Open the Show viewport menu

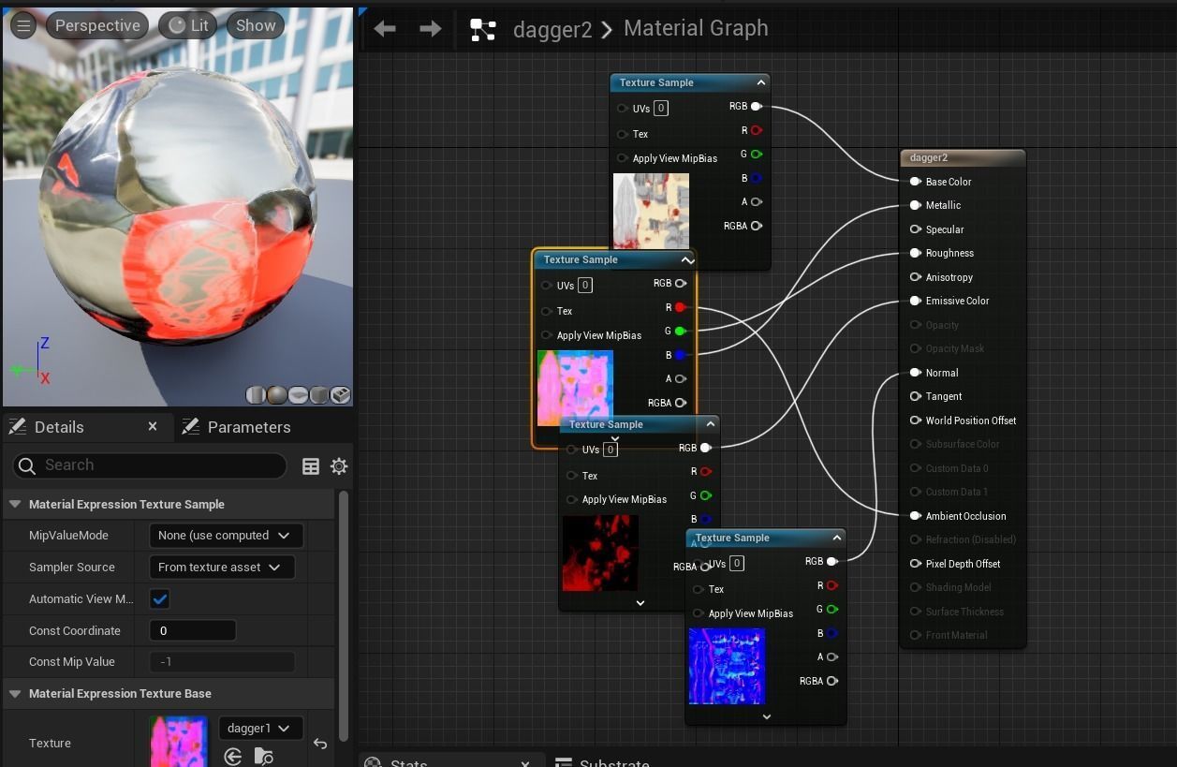[256, 25]
